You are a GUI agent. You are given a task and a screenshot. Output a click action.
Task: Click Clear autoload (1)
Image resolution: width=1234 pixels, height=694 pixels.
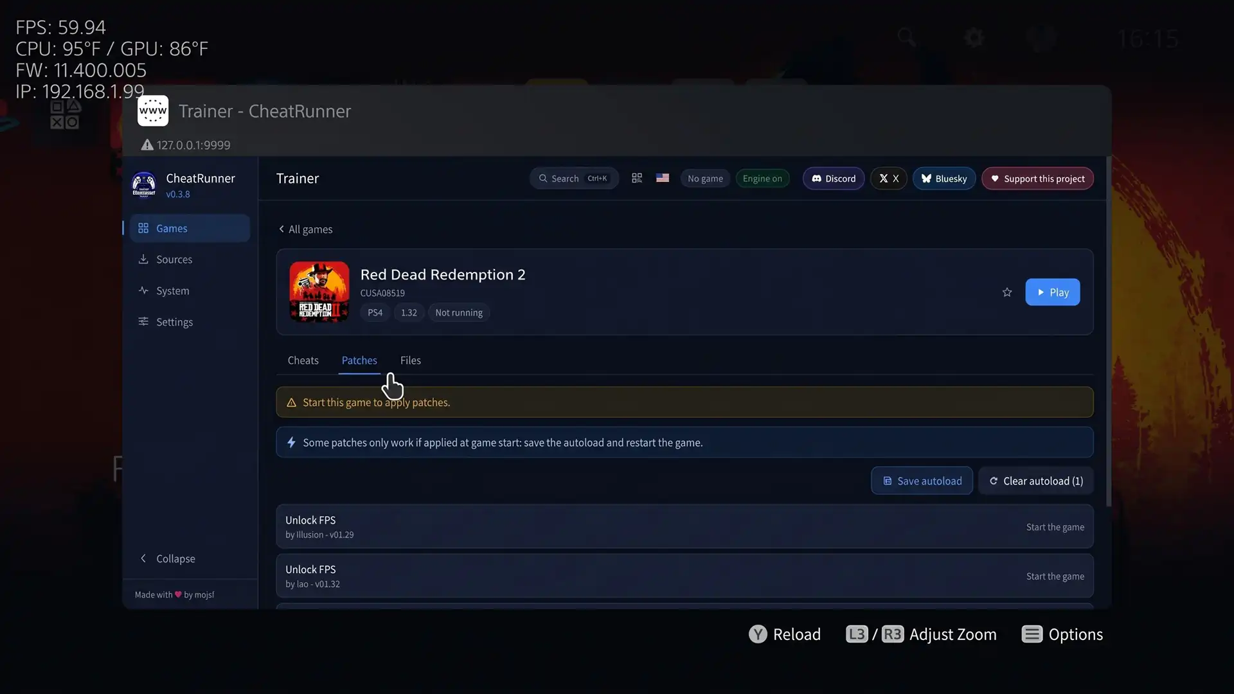pos(1036,481)
